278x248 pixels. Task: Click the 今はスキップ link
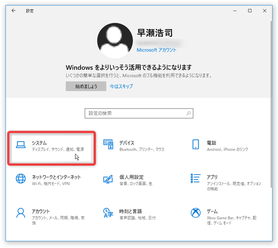click(121, 86)
